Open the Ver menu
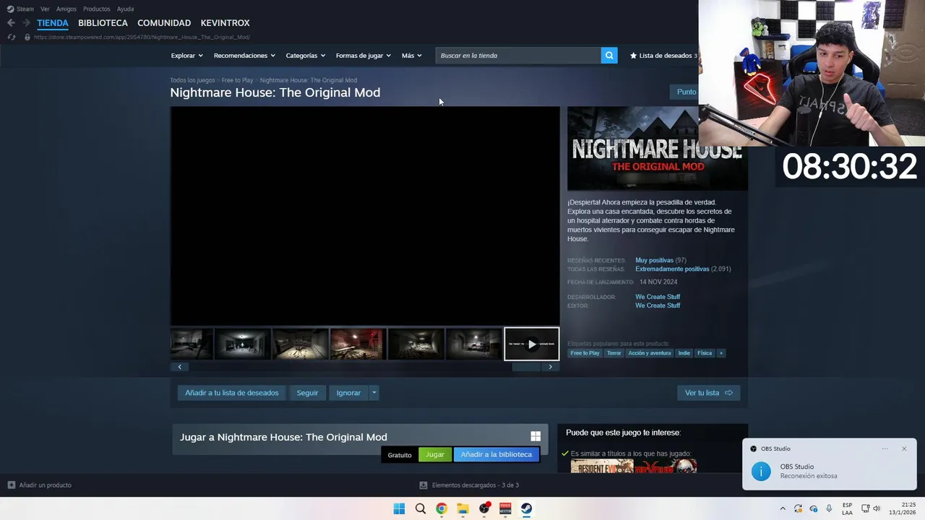This screenshot has width=925, height=520. click(45, 9)
